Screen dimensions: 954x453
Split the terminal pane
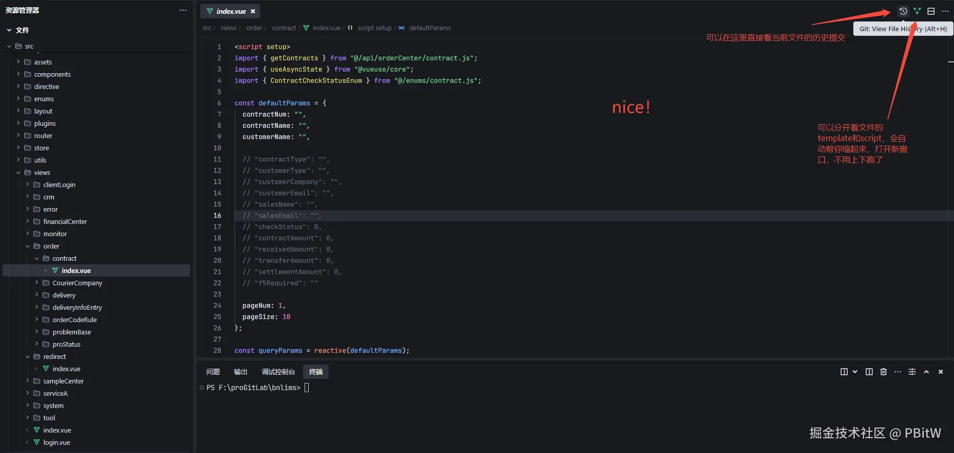coord(869,372)
